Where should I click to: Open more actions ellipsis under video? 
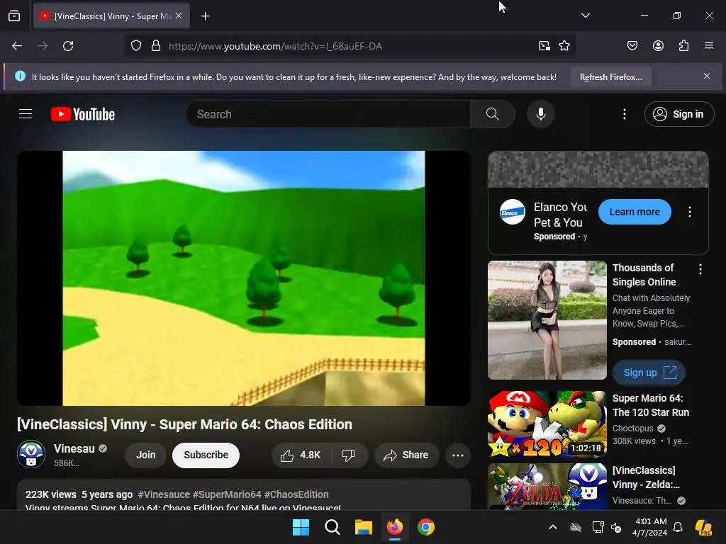pos(457,455)
